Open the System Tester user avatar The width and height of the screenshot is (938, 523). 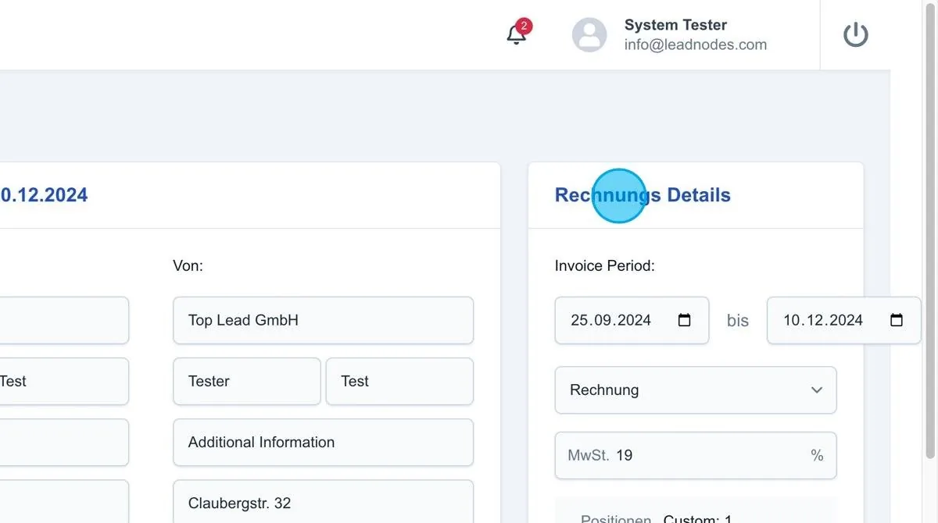click(x=589, y=34)
